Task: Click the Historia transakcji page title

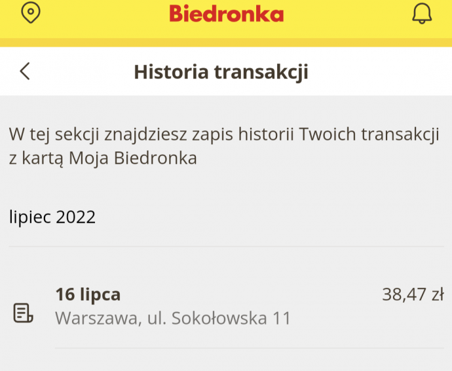Action: click(x=221, y=71)
